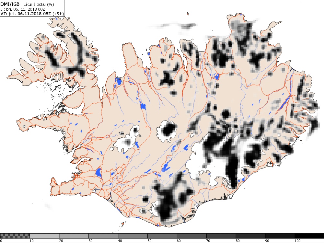Click the "60" legend scale label
This screenshot has height=243, width=324.
(179, 241)
